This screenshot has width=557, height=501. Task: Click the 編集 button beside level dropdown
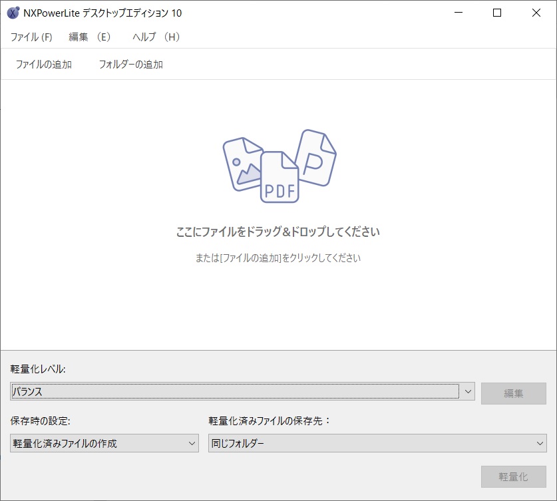[x=513, y=393]
